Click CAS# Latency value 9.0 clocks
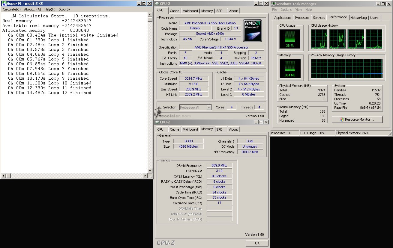The image size is (393, 248). click(219, 176)
